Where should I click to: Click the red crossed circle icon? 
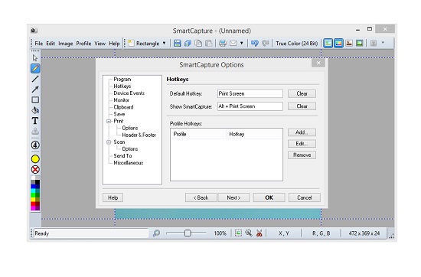tap(35, 169)
